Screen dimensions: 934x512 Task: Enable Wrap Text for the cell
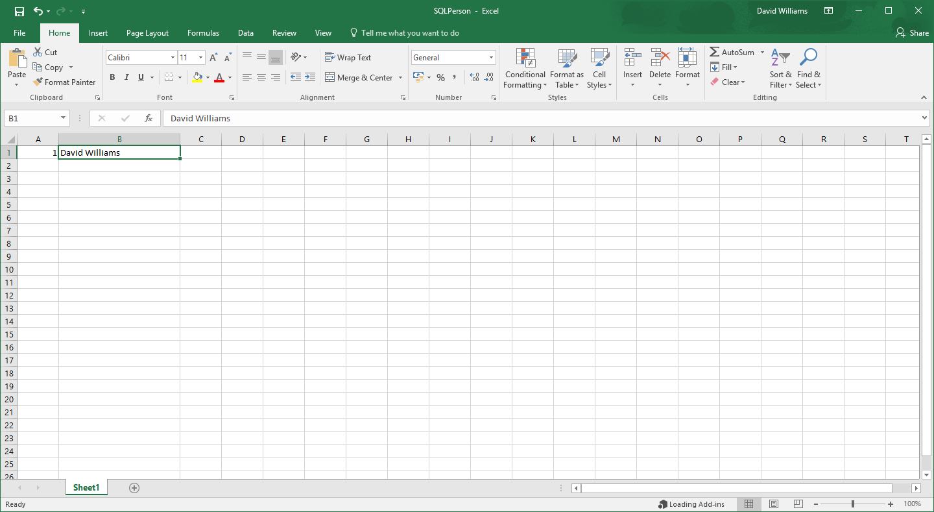point(348,58)
